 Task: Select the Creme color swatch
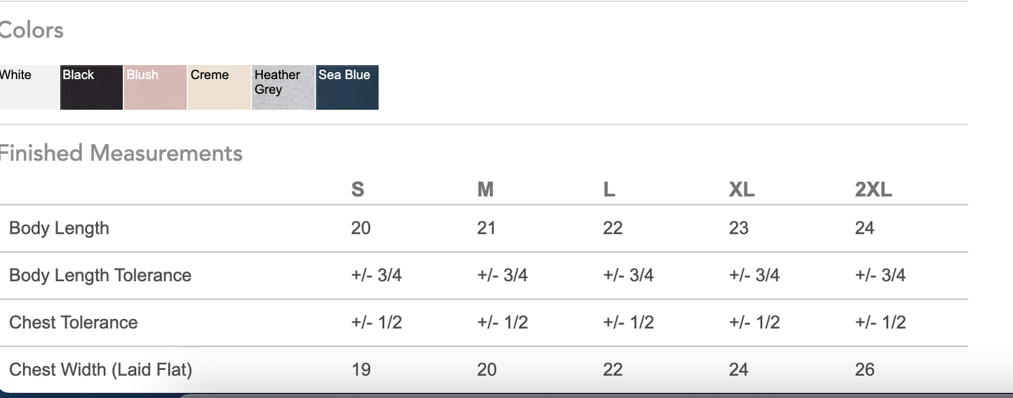(219, 87)
